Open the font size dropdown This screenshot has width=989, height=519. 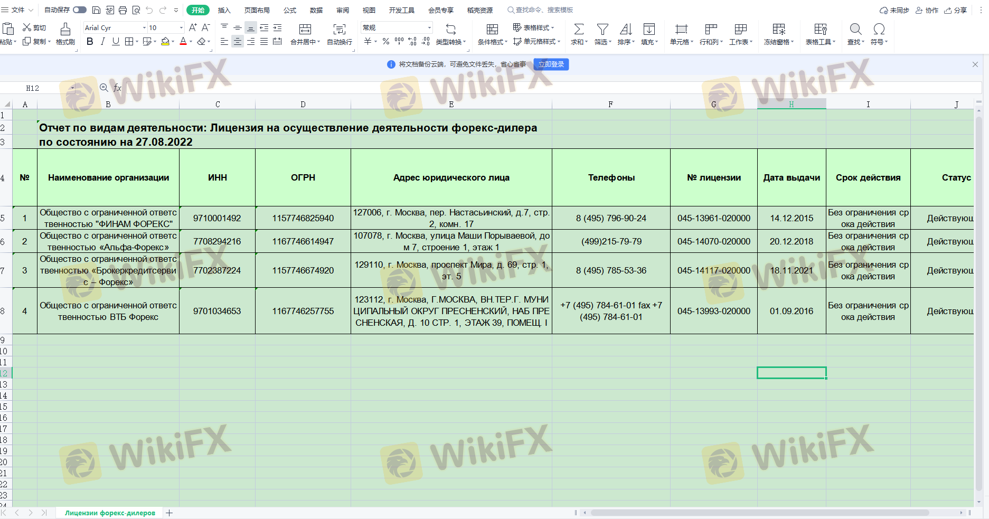181,28
